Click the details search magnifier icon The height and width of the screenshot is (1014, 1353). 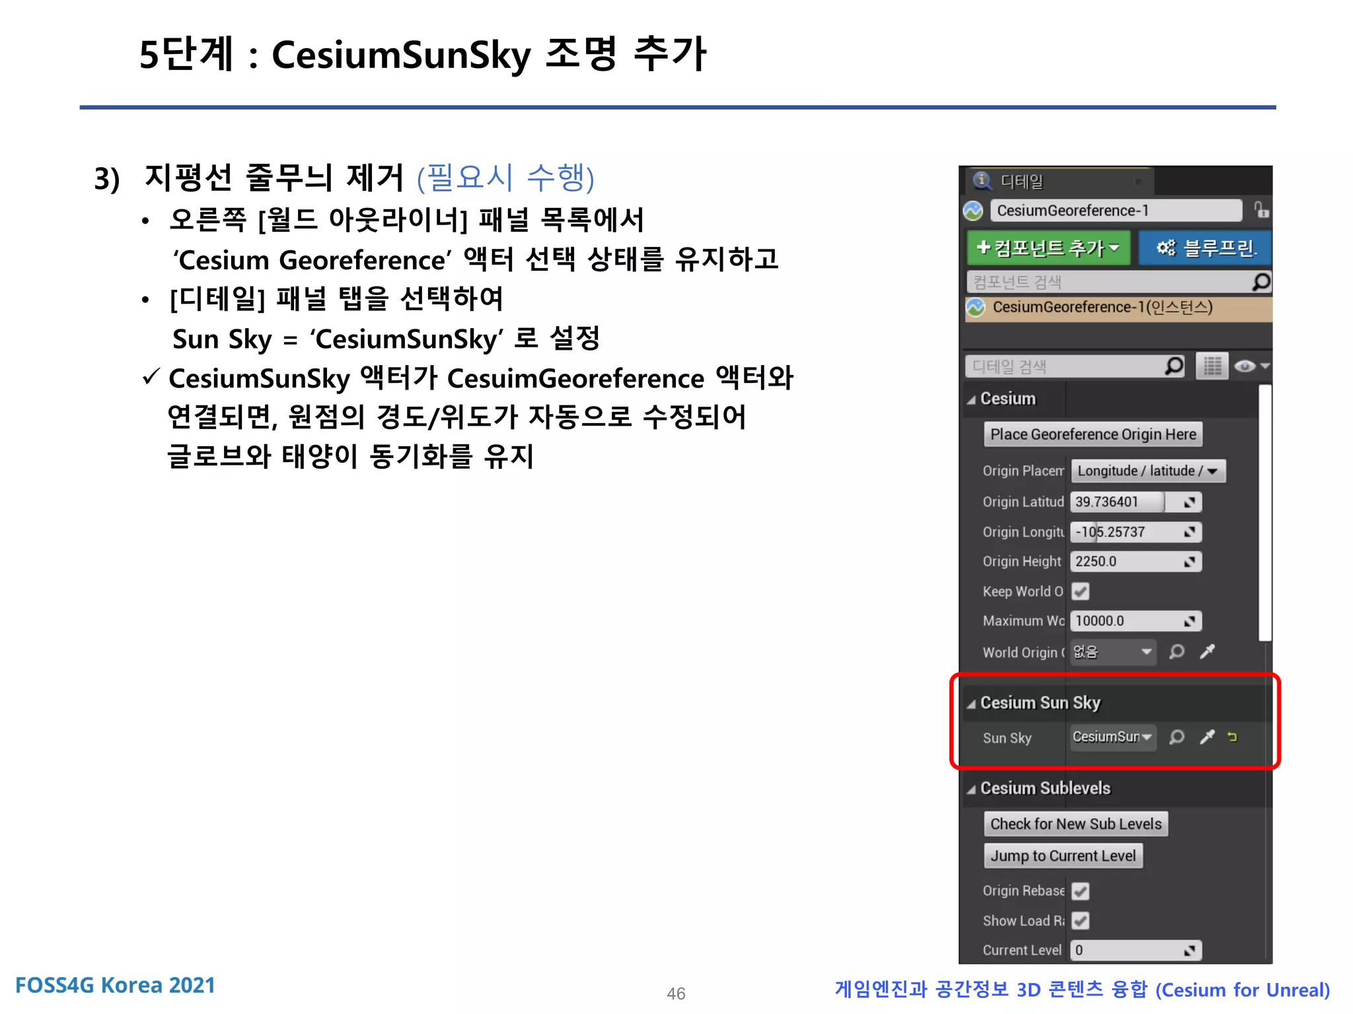[1175, 366]
